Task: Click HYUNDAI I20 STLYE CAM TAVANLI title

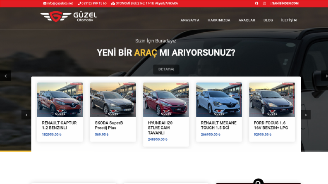Action: tap(160, 128)
